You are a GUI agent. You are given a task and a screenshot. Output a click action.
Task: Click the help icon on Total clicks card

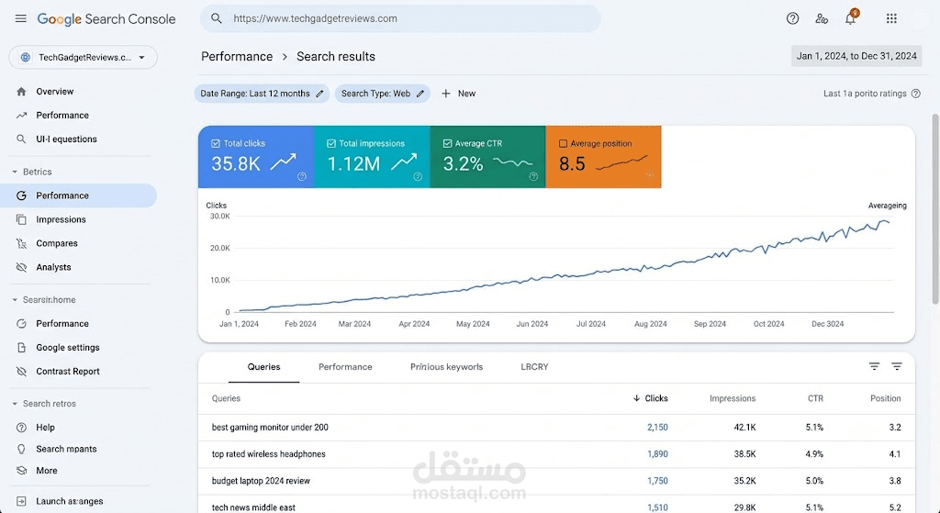pyautogui.click(x=301, y=176)
